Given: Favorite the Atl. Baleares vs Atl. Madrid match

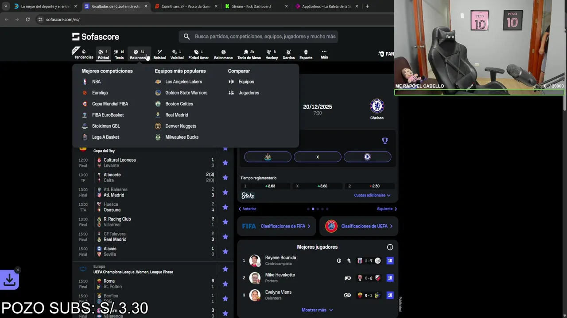Looking at the screenshot, I should 225,192.
